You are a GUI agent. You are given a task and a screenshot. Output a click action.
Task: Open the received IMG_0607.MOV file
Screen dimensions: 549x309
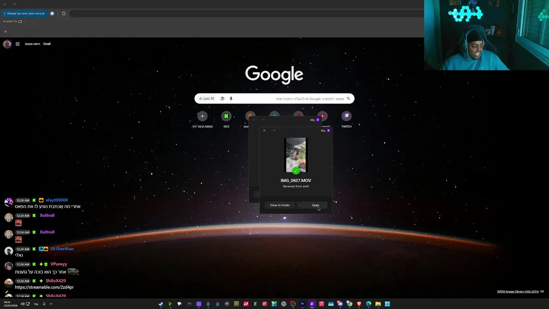[315, 205]
